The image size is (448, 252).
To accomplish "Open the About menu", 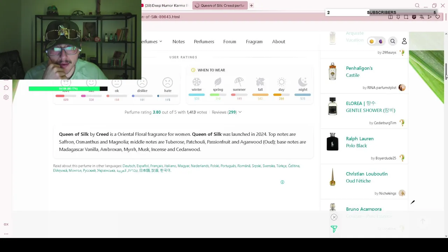I will click(279, 41).
